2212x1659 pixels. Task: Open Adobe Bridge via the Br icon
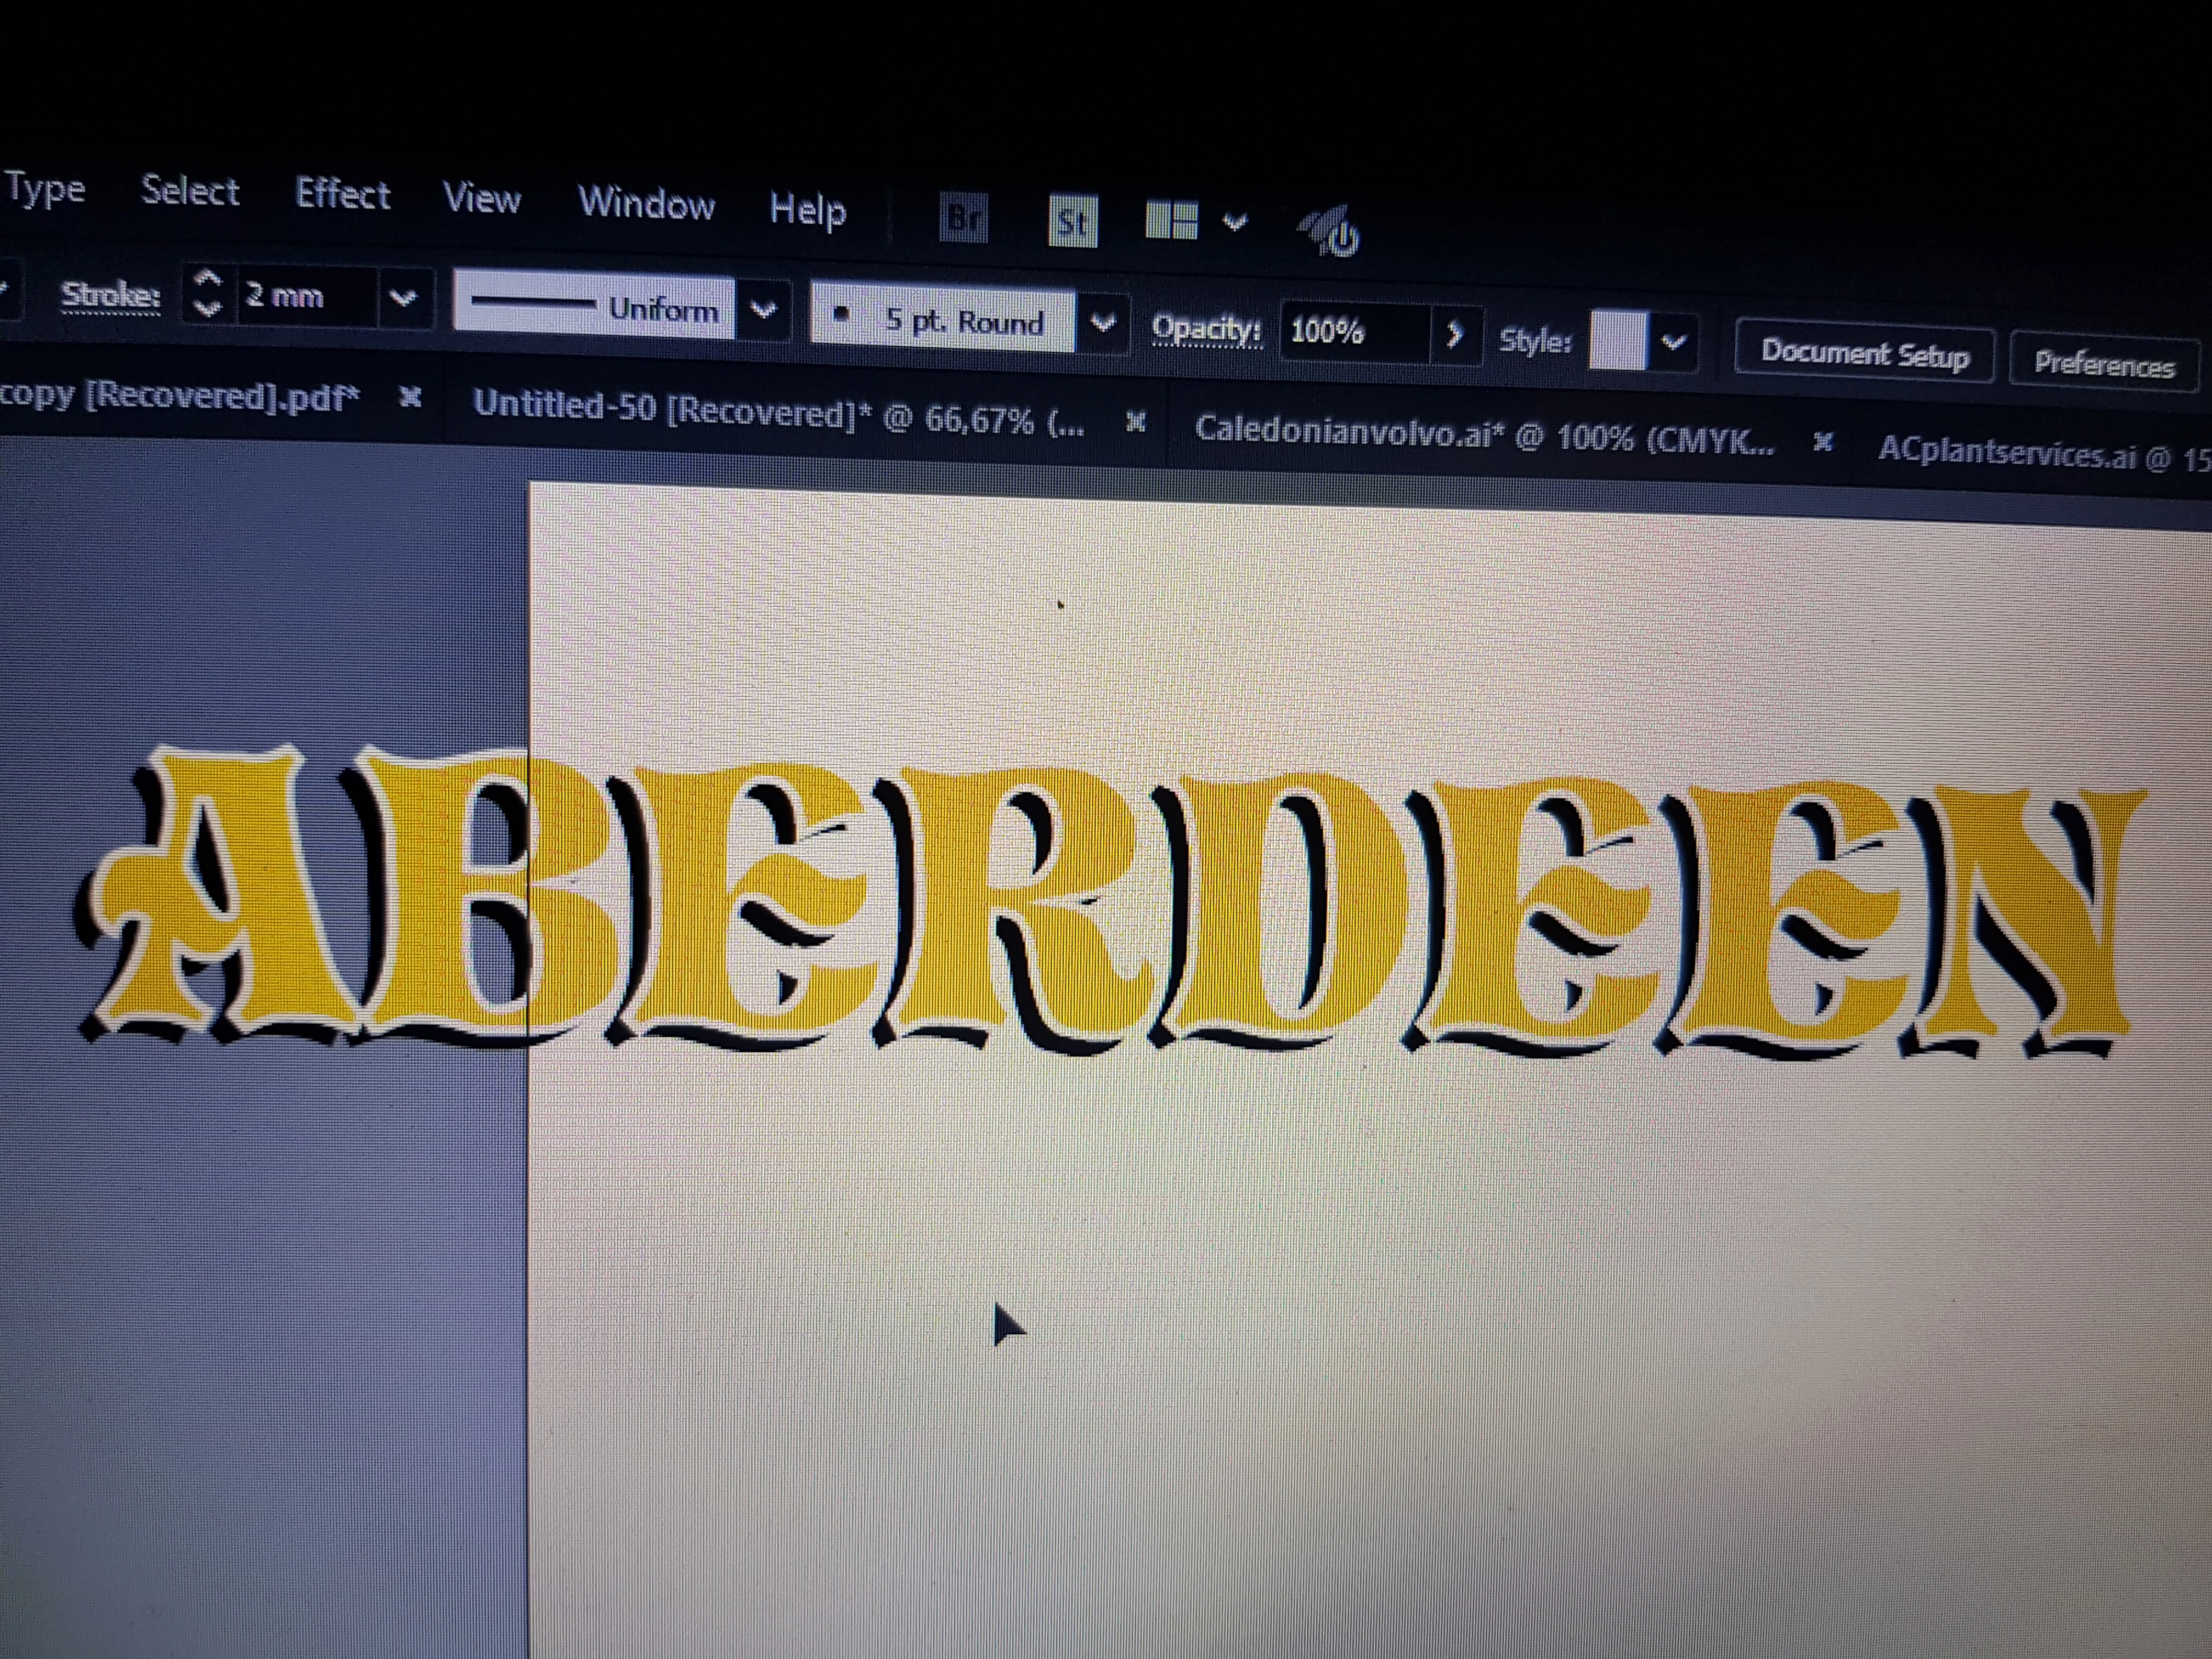[x=964, y=218]
